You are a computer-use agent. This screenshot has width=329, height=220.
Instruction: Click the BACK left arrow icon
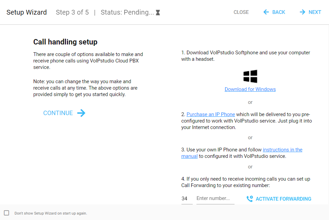coord(266,12)
